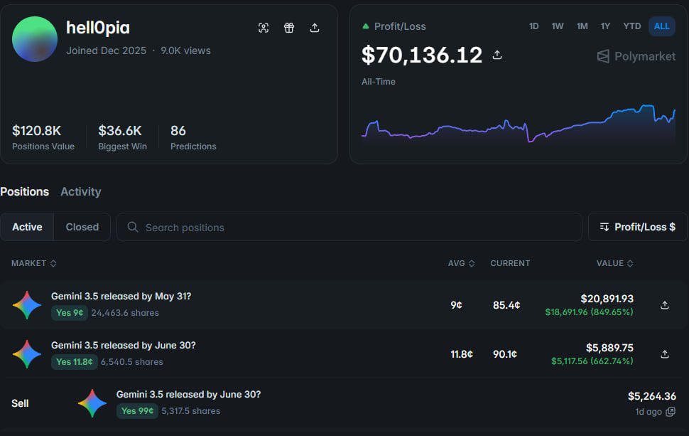Click '$5,117.56 (662.74%)' gain text
This screenshot has height=436, width=689.
coord(592,361)
